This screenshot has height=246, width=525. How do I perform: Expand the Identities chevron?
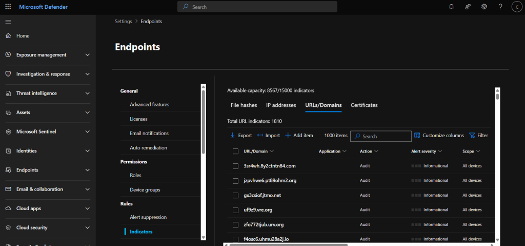coord(87,151)
